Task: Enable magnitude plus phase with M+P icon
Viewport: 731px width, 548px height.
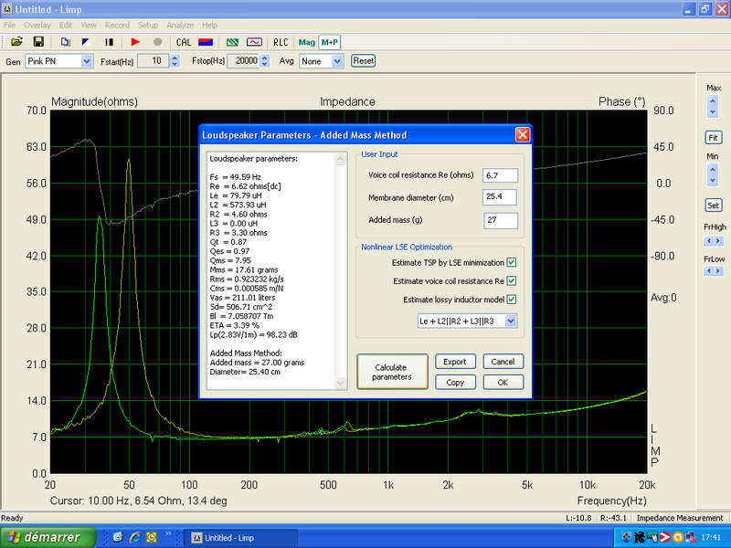Action: [327, 42]
